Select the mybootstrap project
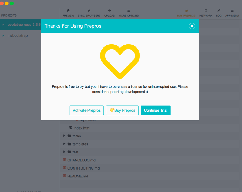The height and width of the screenshot is (192, 242). (x=18, y=36)
